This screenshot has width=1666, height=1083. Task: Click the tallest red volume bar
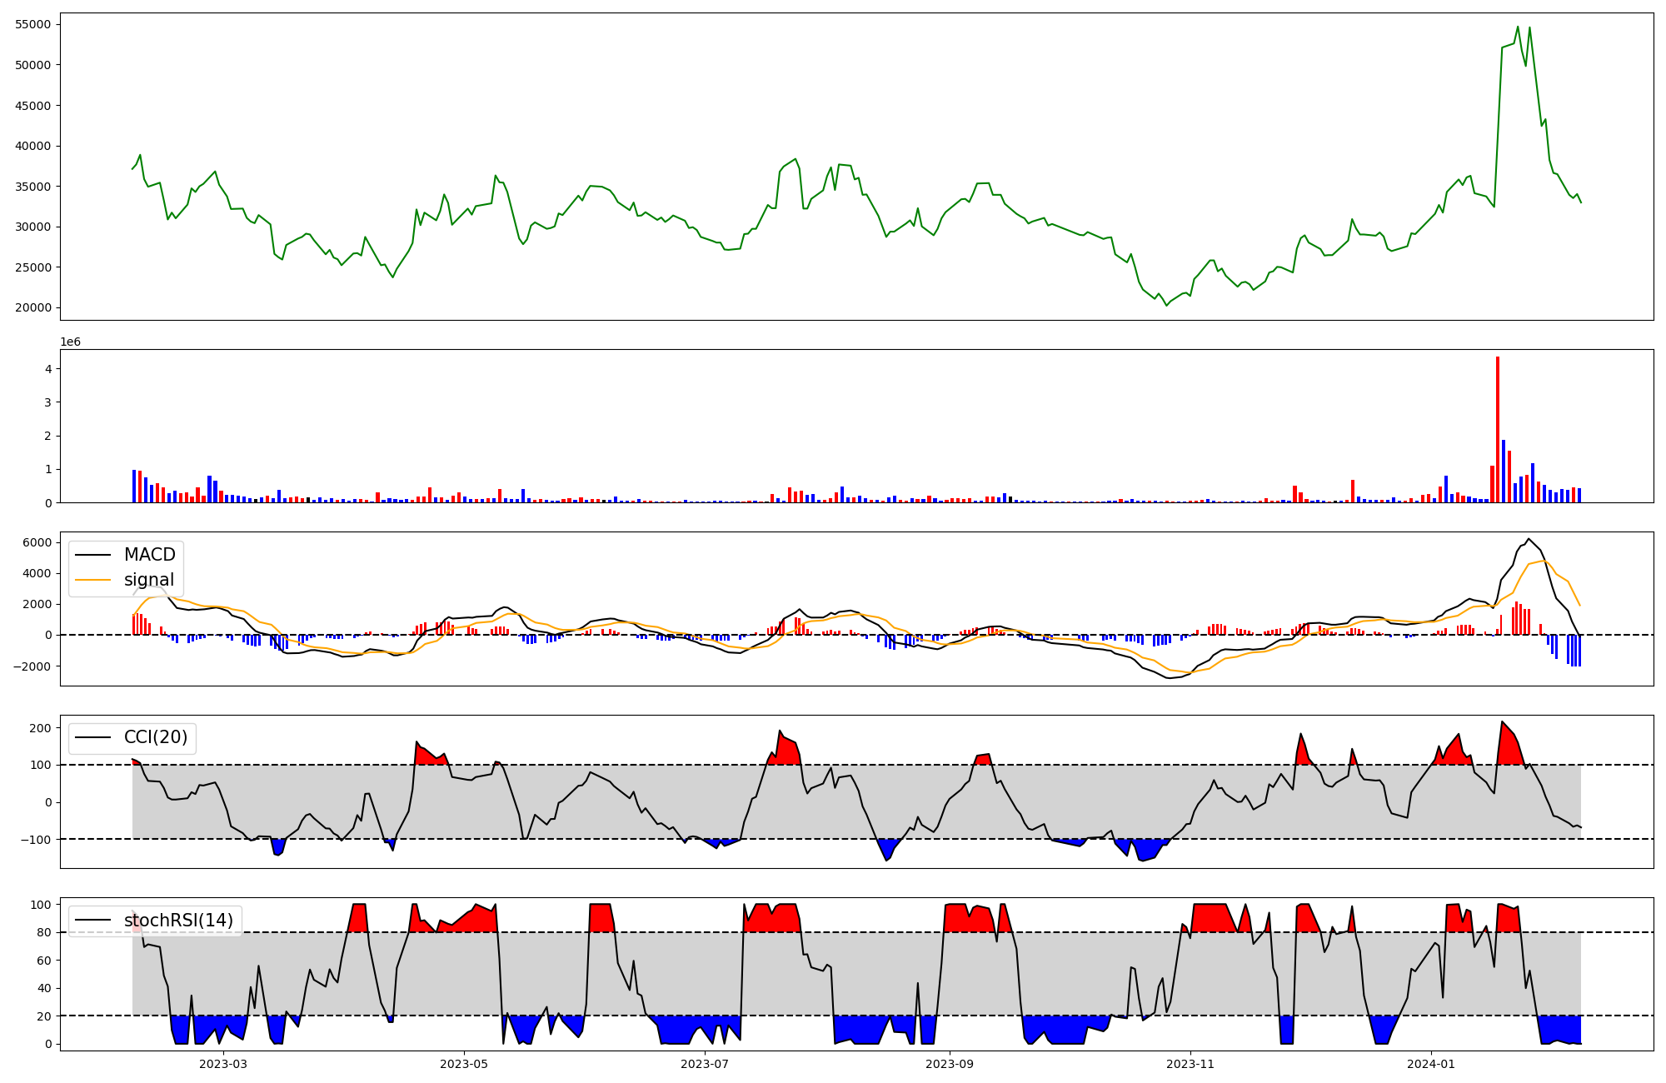click(1498, 429)
